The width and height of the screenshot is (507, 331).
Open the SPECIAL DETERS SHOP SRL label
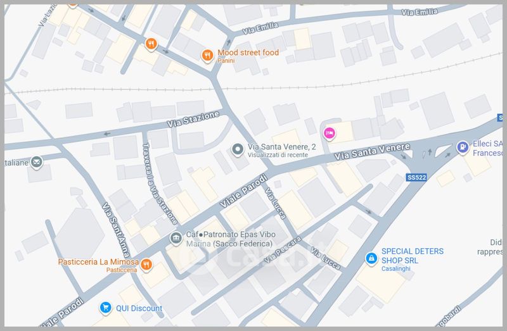[412, 255]
